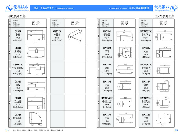Click the header slogan '诚信：企业立足之本'
The width and height of the screenshot is (183, 137).
point(44,8)
